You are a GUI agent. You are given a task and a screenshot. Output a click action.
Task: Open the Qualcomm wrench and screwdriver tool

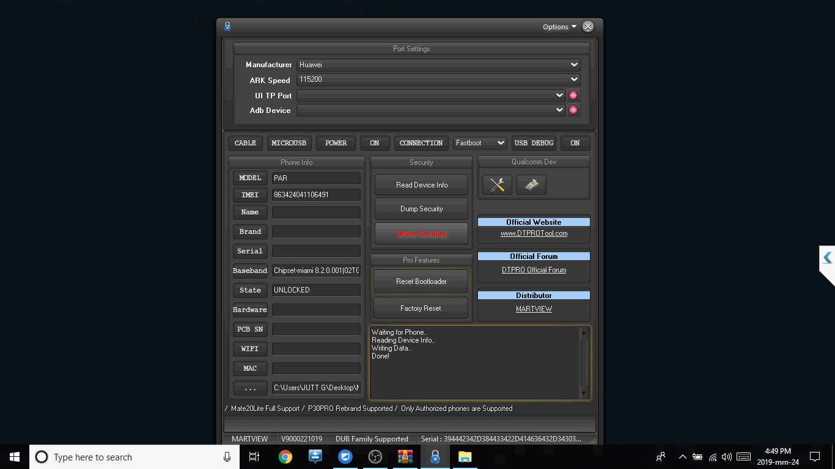(497, 185)
